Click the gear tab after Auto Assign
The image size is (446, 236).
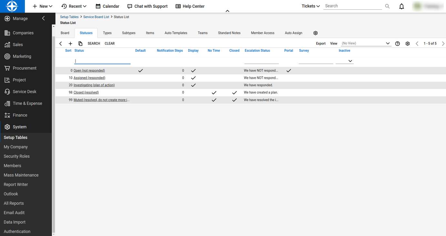coord(316,33)
